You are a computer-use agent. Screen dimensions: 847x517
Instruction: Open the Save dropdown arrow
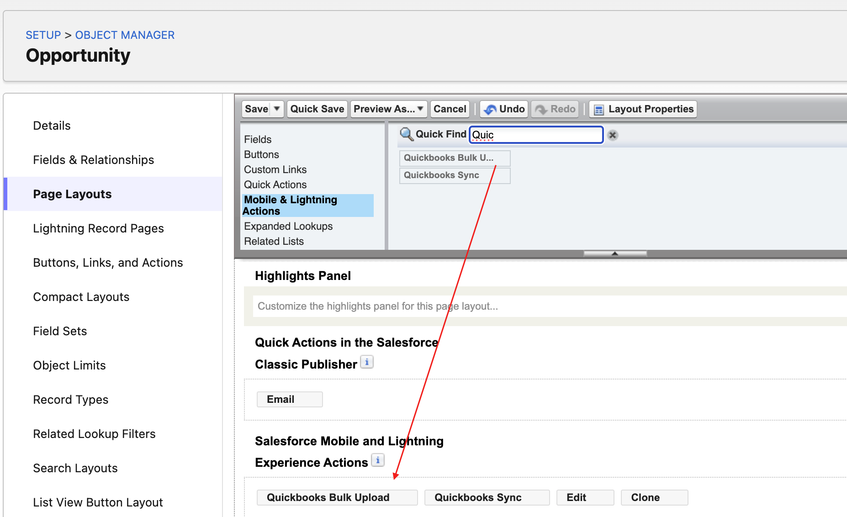277,109
